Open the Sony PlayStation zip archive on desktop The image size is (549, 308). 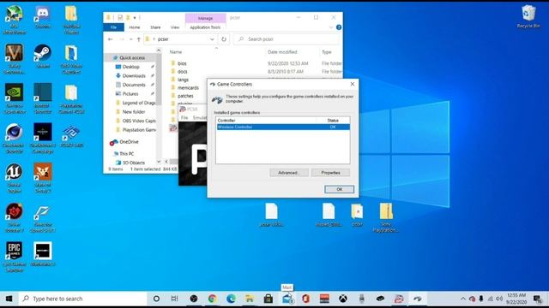[386, 217]
